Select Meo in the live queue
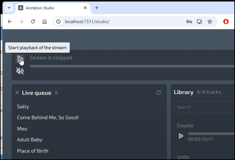 22,129
